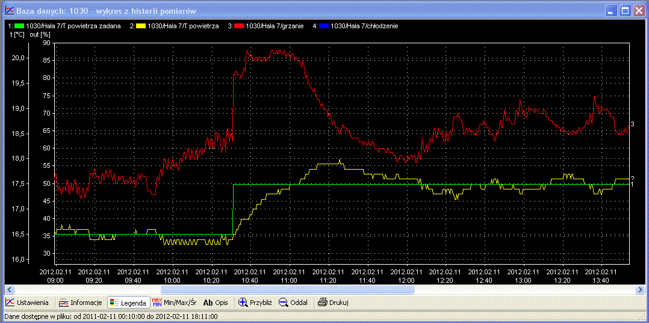Close the Baza danych window
649x323 pixels.
pos(638,11)
